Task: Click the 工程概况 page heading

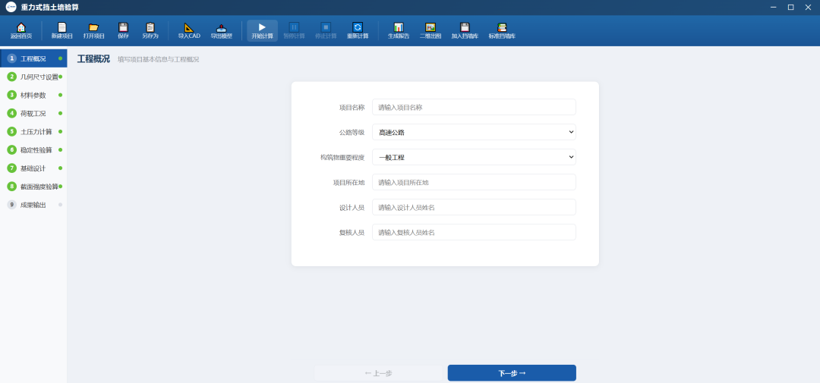Action: pyautogui.click(x=93, y=58)
